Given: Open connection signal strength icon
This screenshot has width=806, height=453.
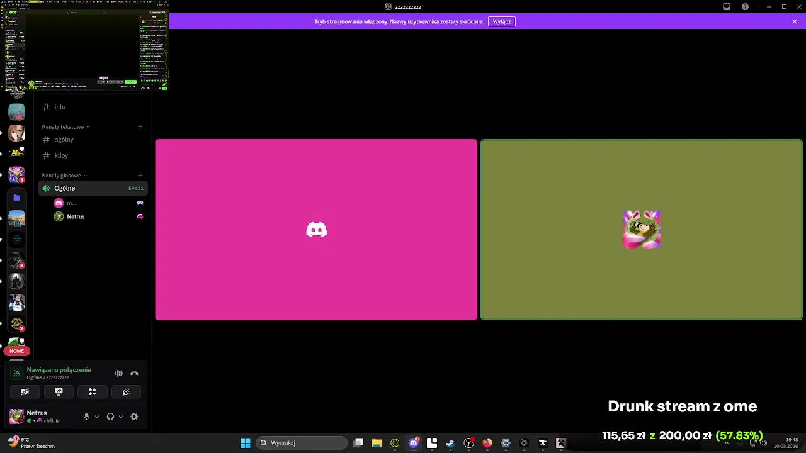Looking at the screenshot, I should point(17,374).
